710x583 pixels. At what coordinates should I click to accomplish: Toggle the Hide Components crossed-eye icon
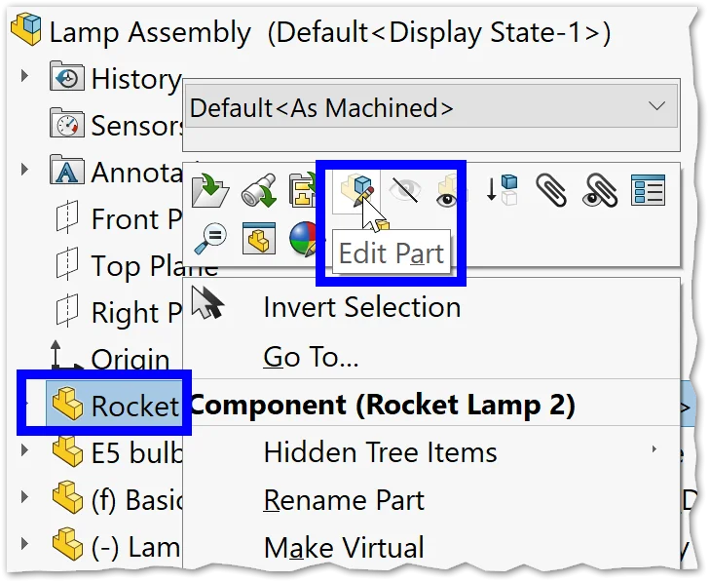pyautogui.click(x=404, y=190)
